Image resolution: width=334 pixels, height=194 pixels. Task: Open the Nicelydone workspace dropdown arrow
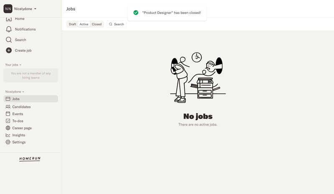point(35,9)
